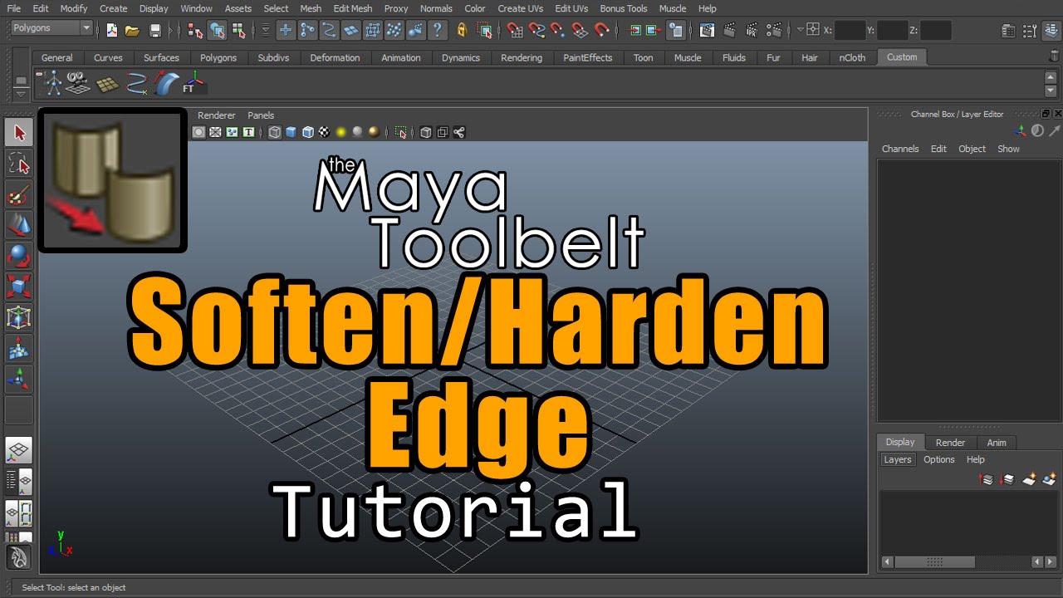
Task: Toggle construction history icon
Action: pyautogui.click(x=677, y=31)
